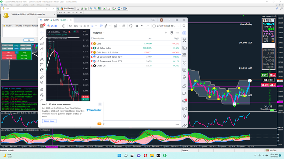Open the Calendar grid icon in right sidebar

[x=184, y=70]
